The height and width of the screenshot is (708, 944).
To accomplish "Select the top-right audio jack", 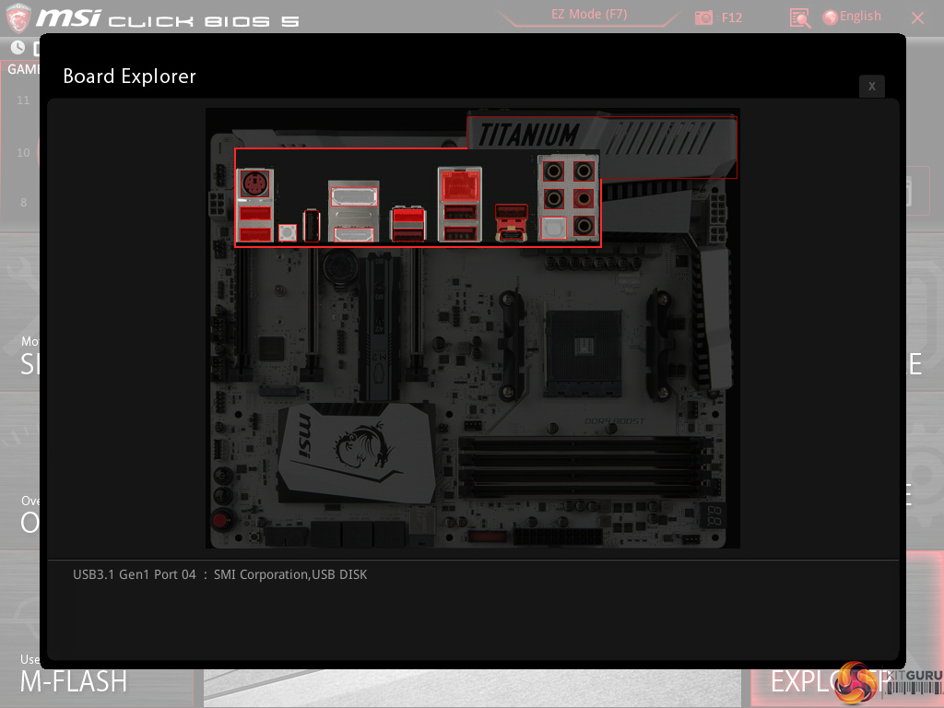I will tap(584, 171).
